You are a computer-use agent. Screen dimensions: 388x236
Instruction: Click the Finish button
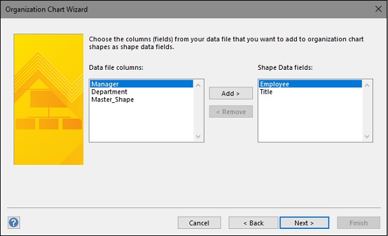pyautogui.click(x=358, y=223)
